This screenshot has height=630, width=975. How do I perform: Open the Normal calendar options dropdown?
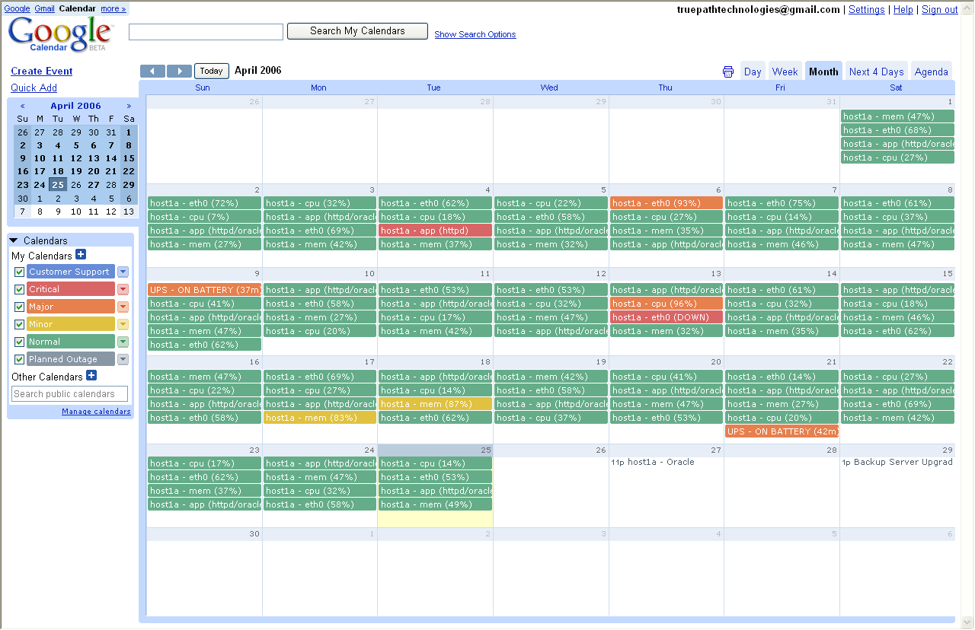click(123, 342)
